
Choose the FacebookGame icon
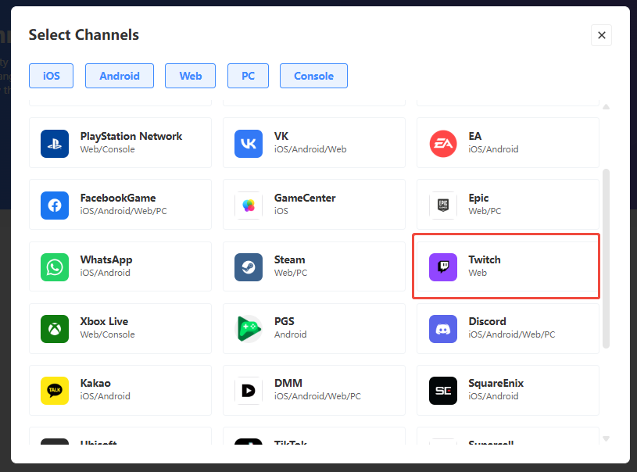pyautogui.click(x=55, y=205)
